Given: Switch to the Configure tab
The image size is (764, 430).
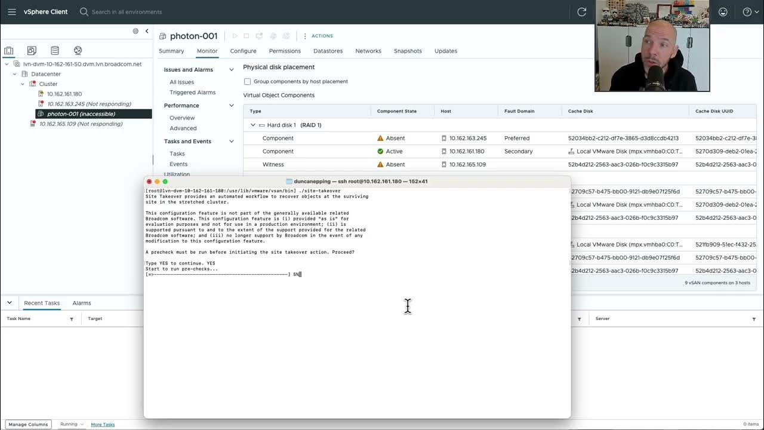Looking at the screenshot, I should 243,51.
